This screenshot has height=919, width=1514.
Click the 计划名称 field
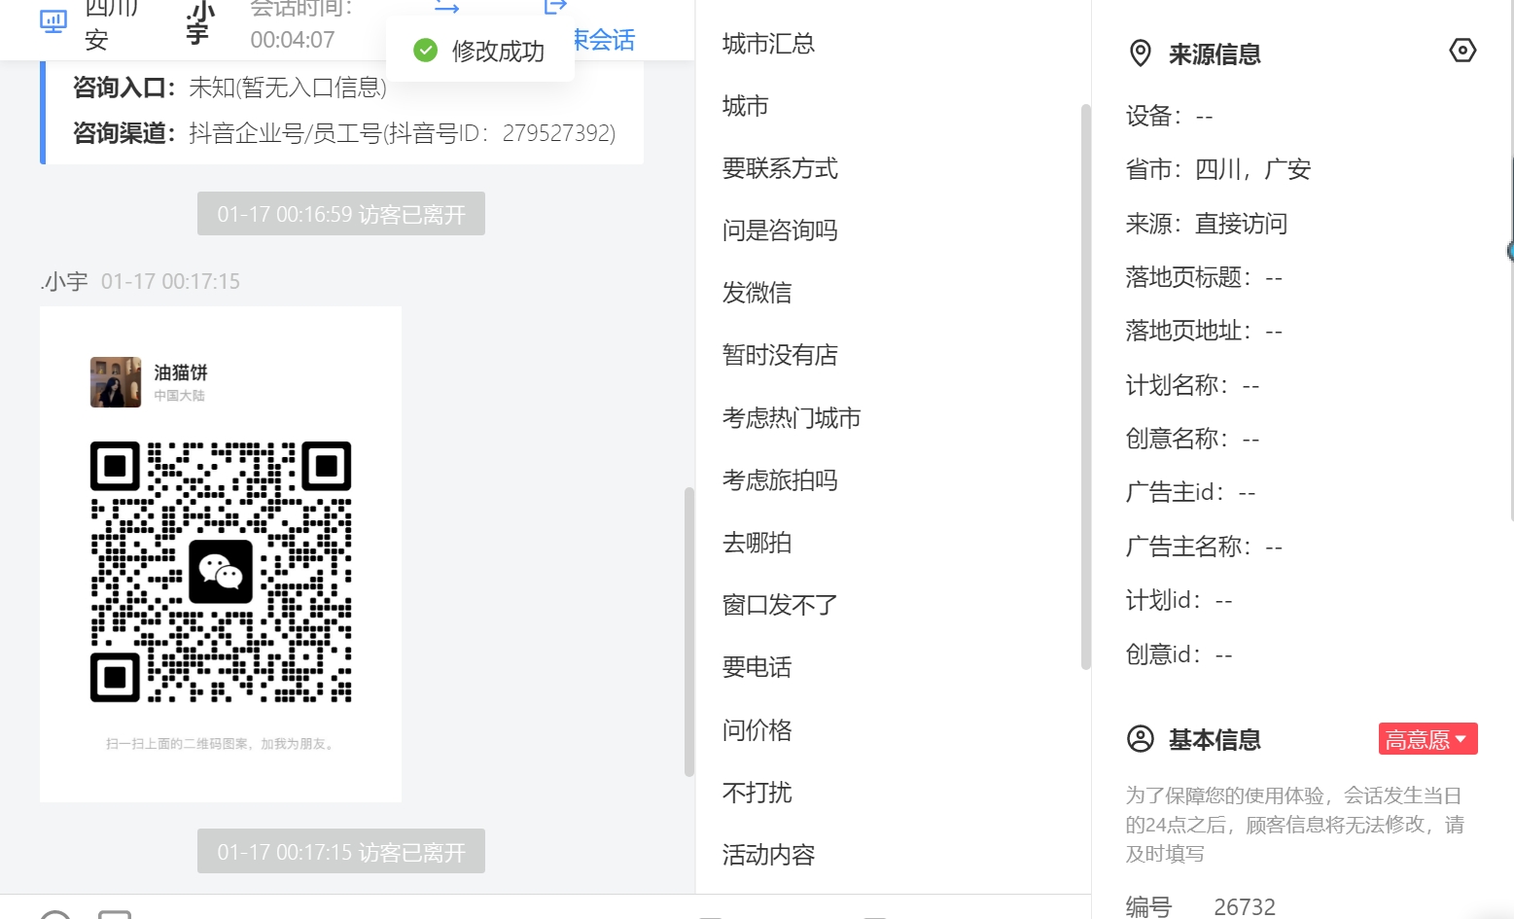coord(1192,385)
